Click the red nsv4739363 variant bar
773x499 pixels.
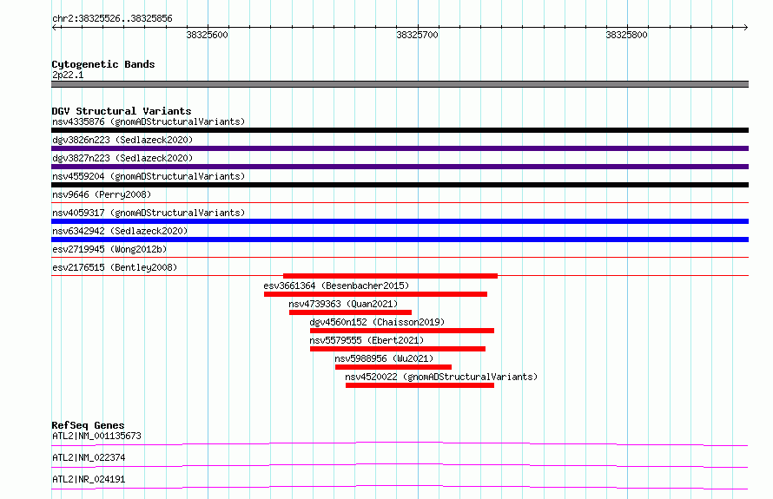351,312
